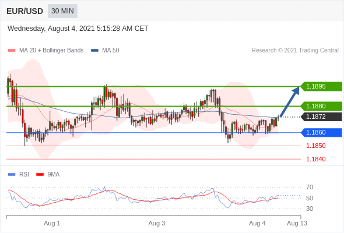This screenshot has height=233, width=344.
Task: Click the blue upward trend arrow
Action: 290,102
